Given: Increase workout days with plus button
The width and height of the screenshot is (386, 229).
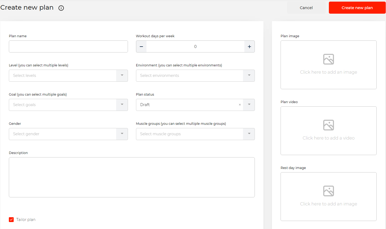Looking at the screenshot, I should point(249,47).
